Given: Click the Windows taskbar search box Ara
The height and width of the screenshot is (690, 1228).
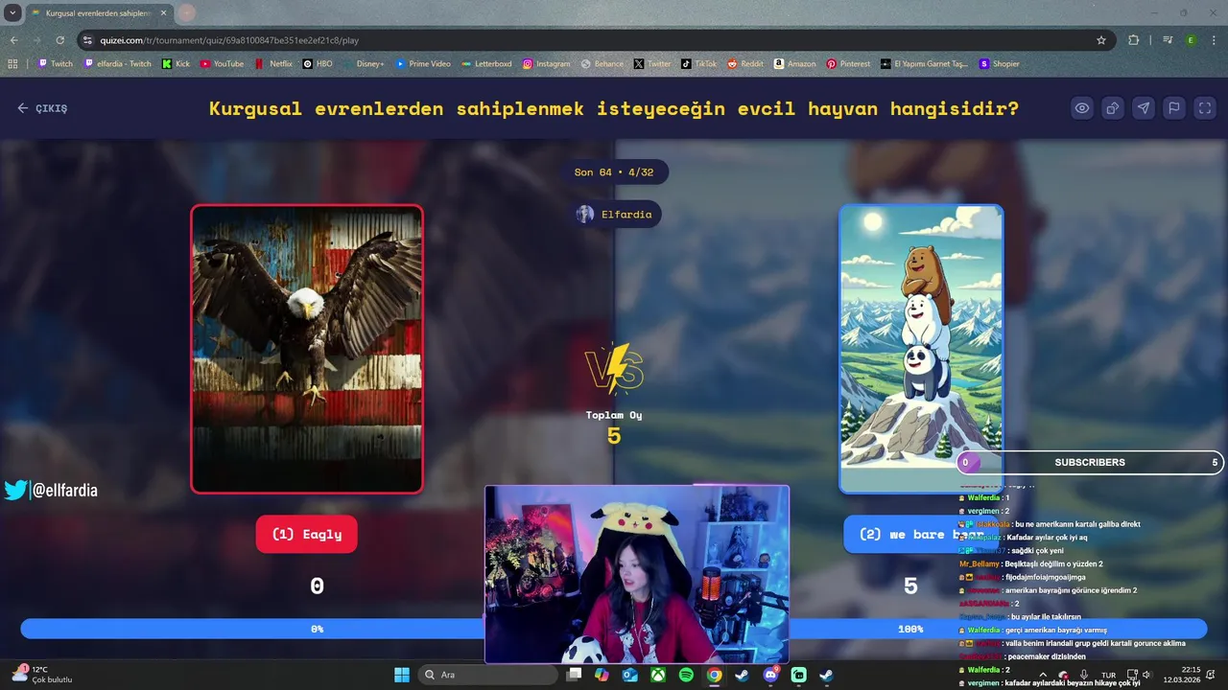Looking at the screenshot, I should click(489, 675).
